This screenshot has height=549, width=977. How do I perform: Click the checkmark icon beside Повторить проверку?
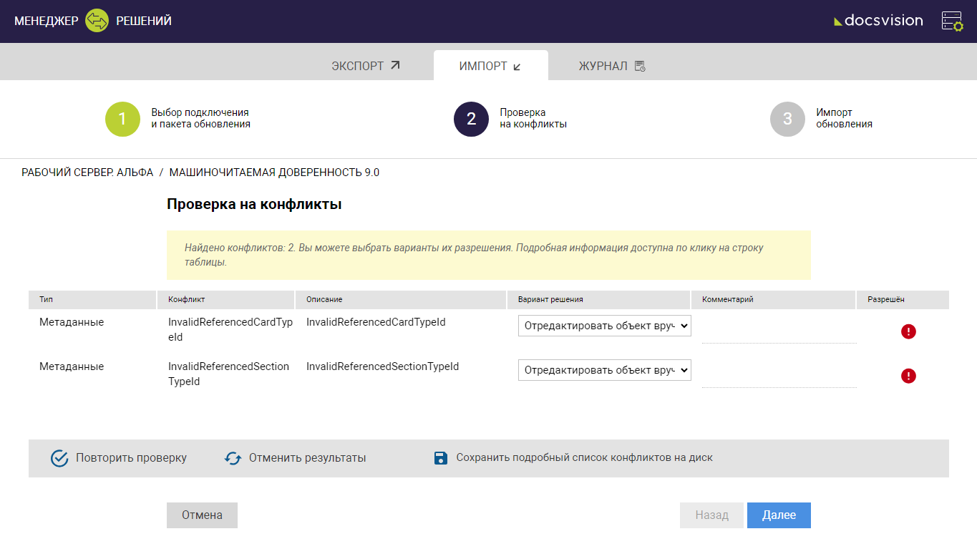(x=59, y=458)
